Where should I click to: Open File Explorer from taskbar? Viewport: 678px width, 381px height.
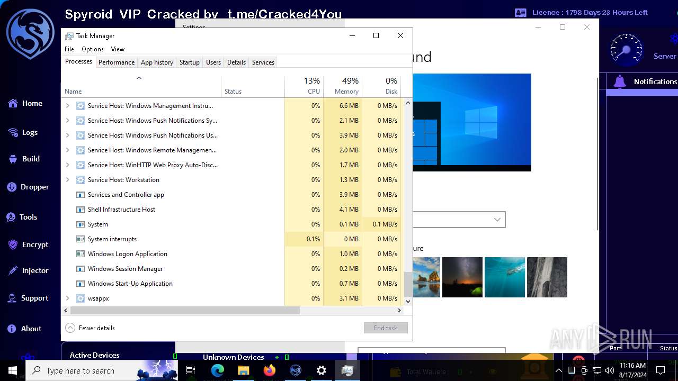[x=244, y=370]
